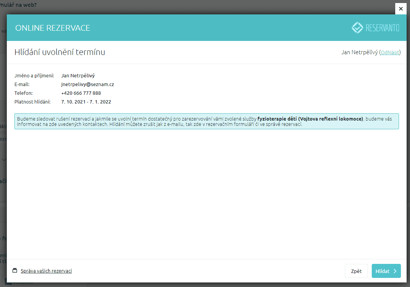Click the watch validity date range
Viewport: 410px width, 287px height.
pos(86,102)
